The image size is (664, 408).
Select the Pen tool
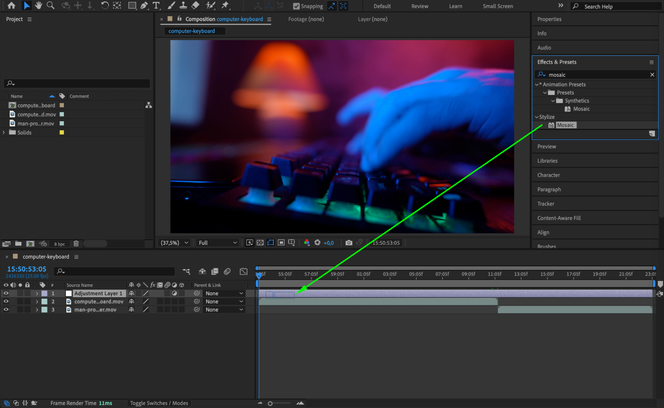144,5
